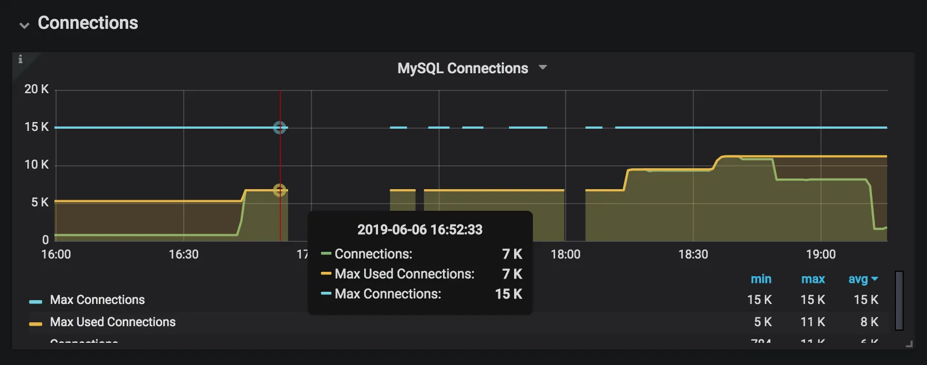Viewport: 927px width, 365px height.
Task: Click the tooltip Max Used Connections: row
Action: point(421,274)
